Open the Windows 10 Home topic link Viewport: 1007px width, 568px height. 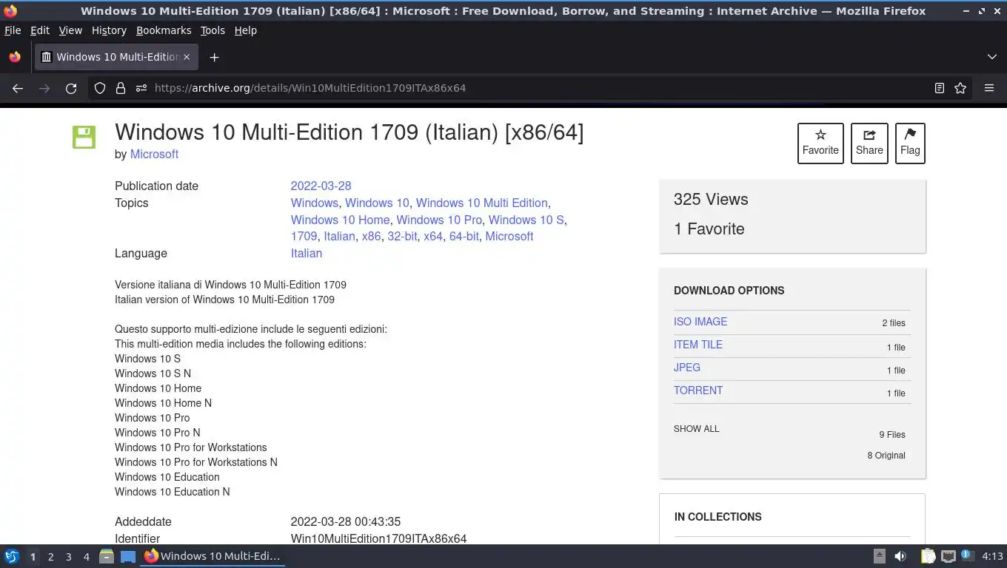coord(340,220)
